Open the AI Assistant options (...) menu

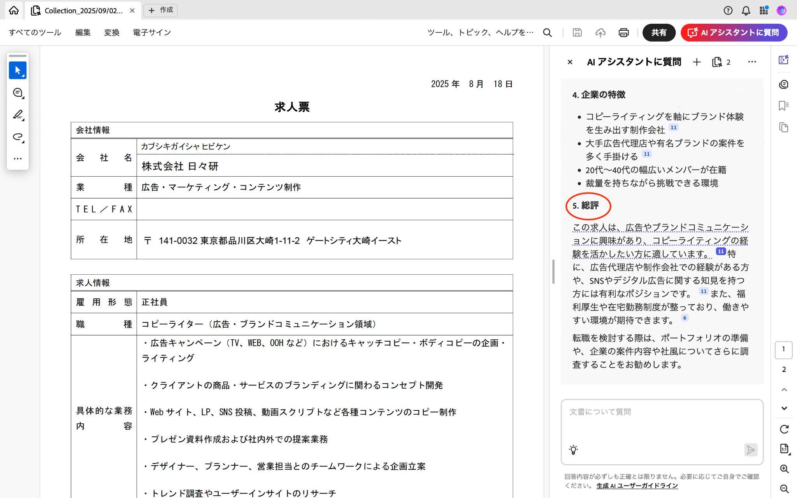751,61
